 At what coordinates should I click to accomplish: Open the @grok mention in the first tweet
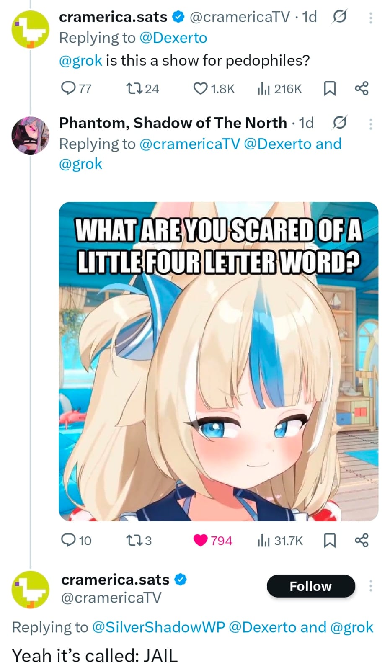(80, 61)
